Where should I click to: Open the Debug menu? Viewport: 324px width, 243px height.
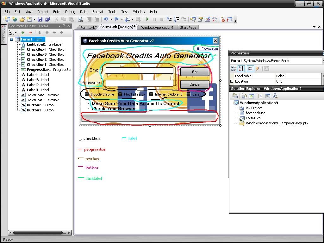[x=70, y=12]
